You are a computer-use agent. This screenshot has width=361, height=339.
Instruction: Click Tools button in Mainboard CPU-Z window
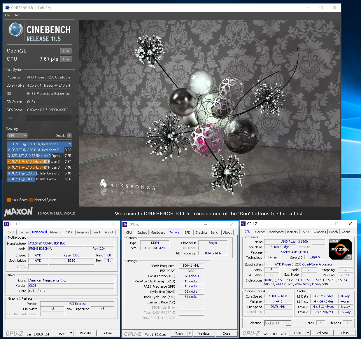61,333
